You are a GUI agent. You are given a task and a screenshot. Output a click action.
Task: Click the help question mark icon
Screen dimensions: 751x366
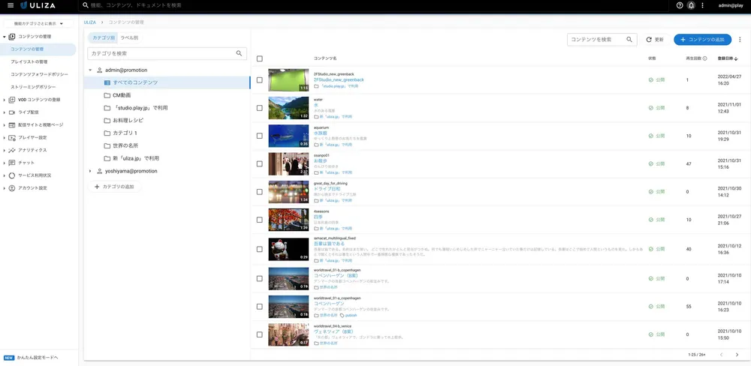[x=680, y=5]
